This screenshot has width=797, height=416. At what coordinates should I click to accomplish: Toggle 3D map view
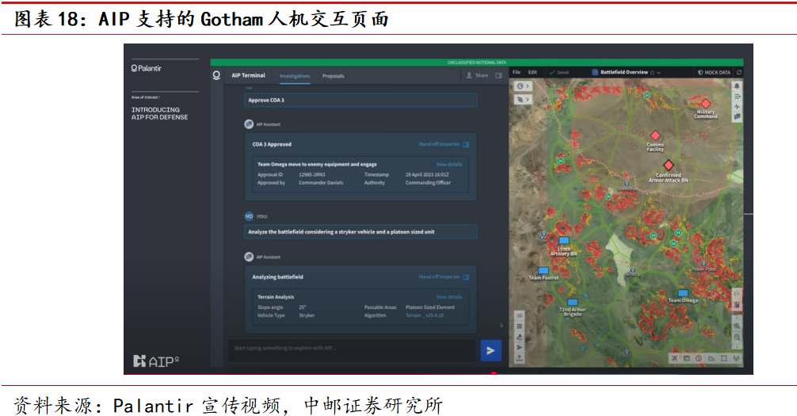coord(520,316)
